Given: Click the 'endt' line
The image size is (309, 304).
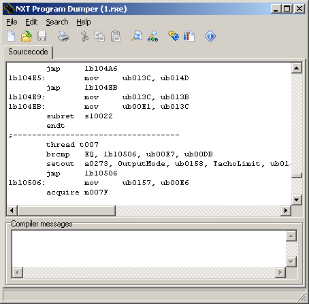Looking at the screenshot, I should (56, 126).
